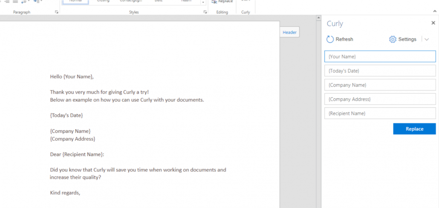Expand the chevron menu next to Settings
This screenshot has width=439, height=208.
[x=427, y=39]
